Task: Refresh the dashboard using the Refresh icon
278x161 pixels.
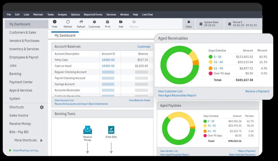Action: coord(68,22)
